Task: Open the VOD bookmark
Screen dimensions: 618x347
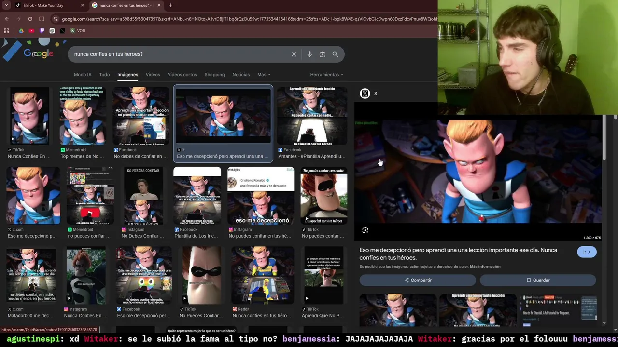Action: tap(78, 31)
